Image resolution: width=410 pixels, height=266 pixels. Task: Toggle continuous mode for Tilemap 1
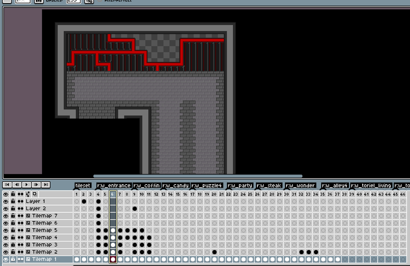pos(20,259)
